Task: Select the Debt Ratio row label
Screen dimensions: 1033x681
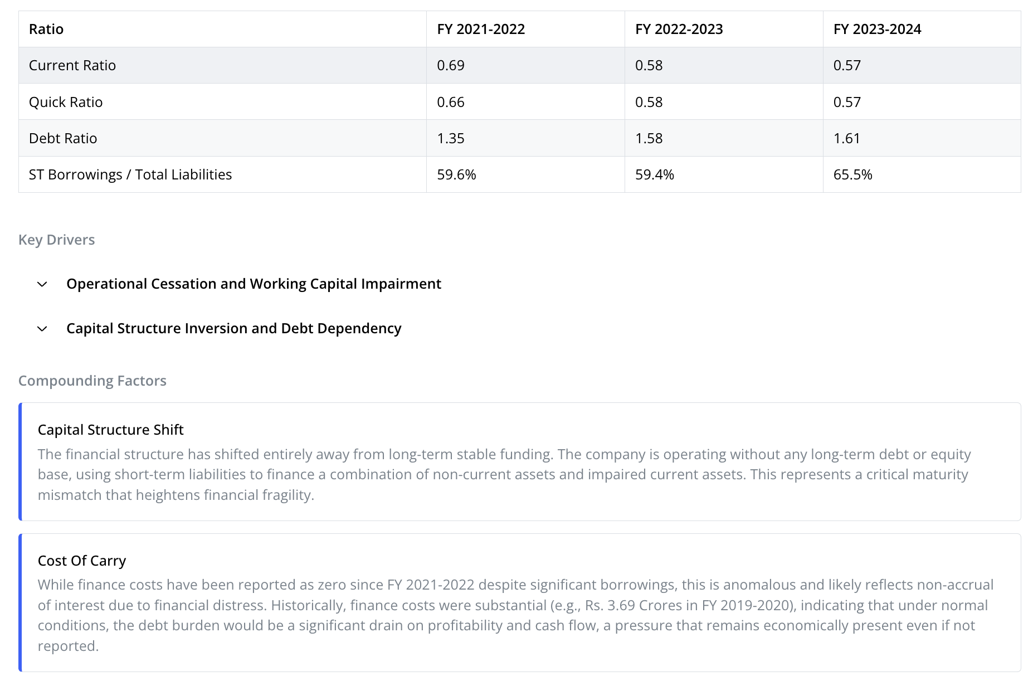Action: point(63,138)
